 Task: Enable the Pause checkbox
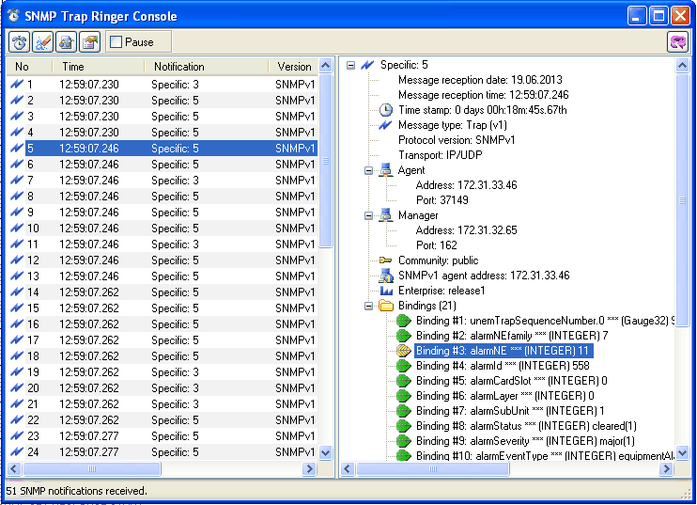coord(116,42)
